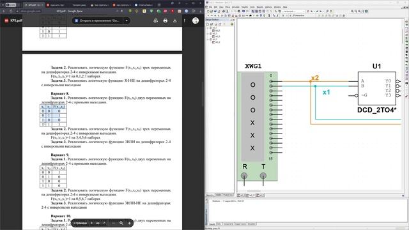The image size is (409, 230).
Task: Print the KP2.pdf document in Drive viewer
Action: 166,20
